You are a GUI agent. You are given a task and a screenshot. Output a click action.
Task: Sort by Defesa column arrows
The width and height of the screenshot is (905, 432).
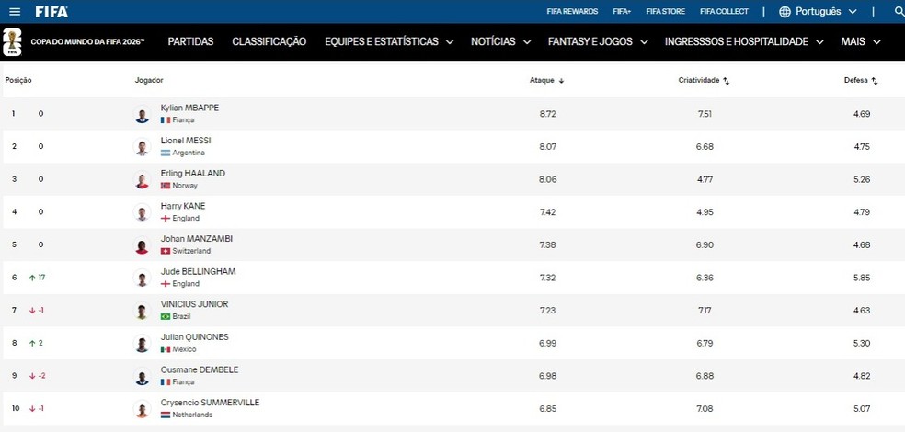tap(875, 81)
